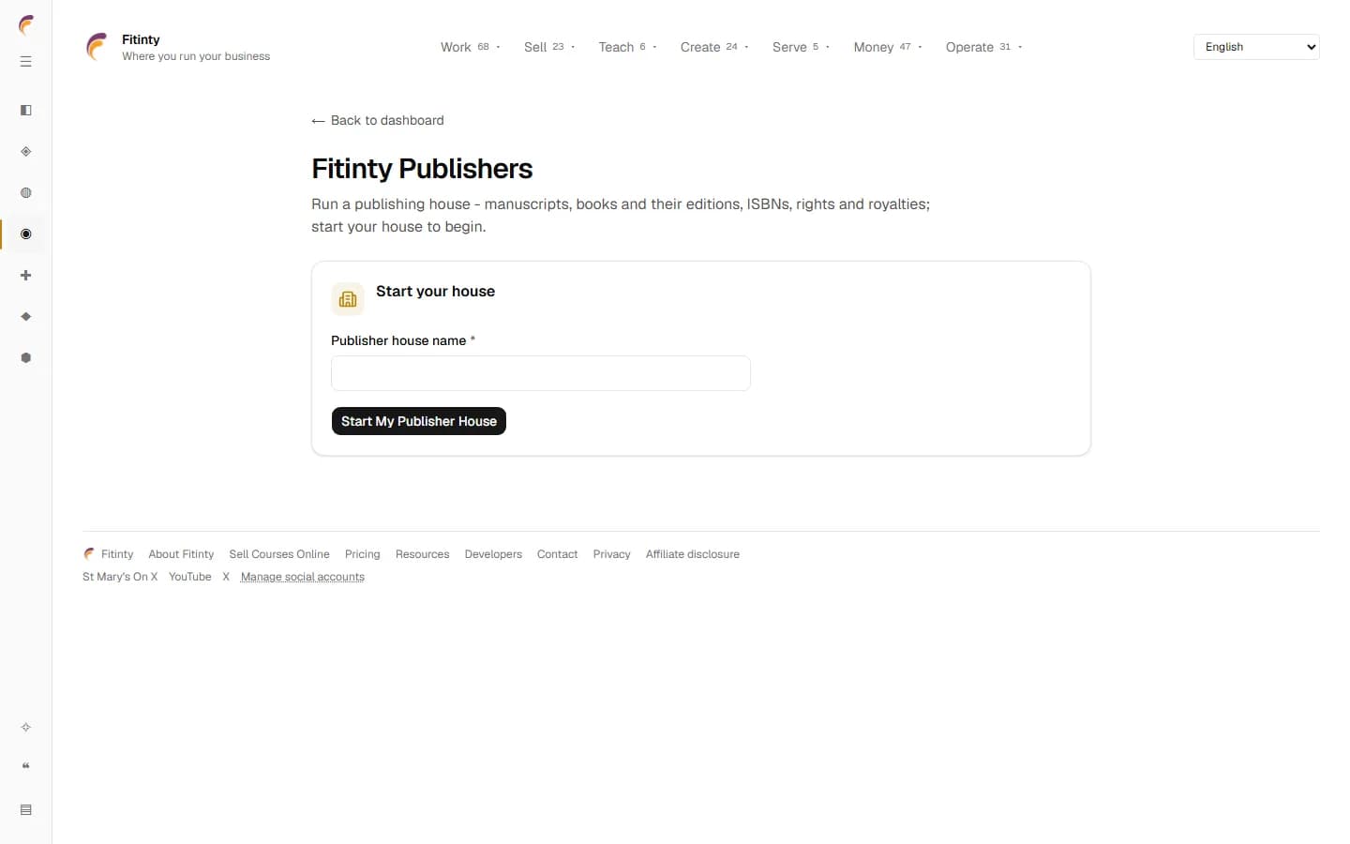Viewport: 1350px width, 844px height.
Task: Select the hexagon sidebar icon
Action: [26, 358]
